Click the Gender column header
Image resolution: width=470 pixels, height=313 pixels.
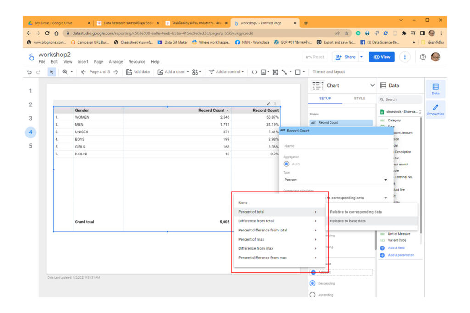click(x=82, y=110)
